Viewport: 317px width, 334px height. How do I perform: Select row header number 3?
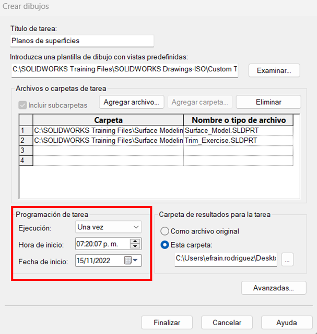[x=26, y=151]
